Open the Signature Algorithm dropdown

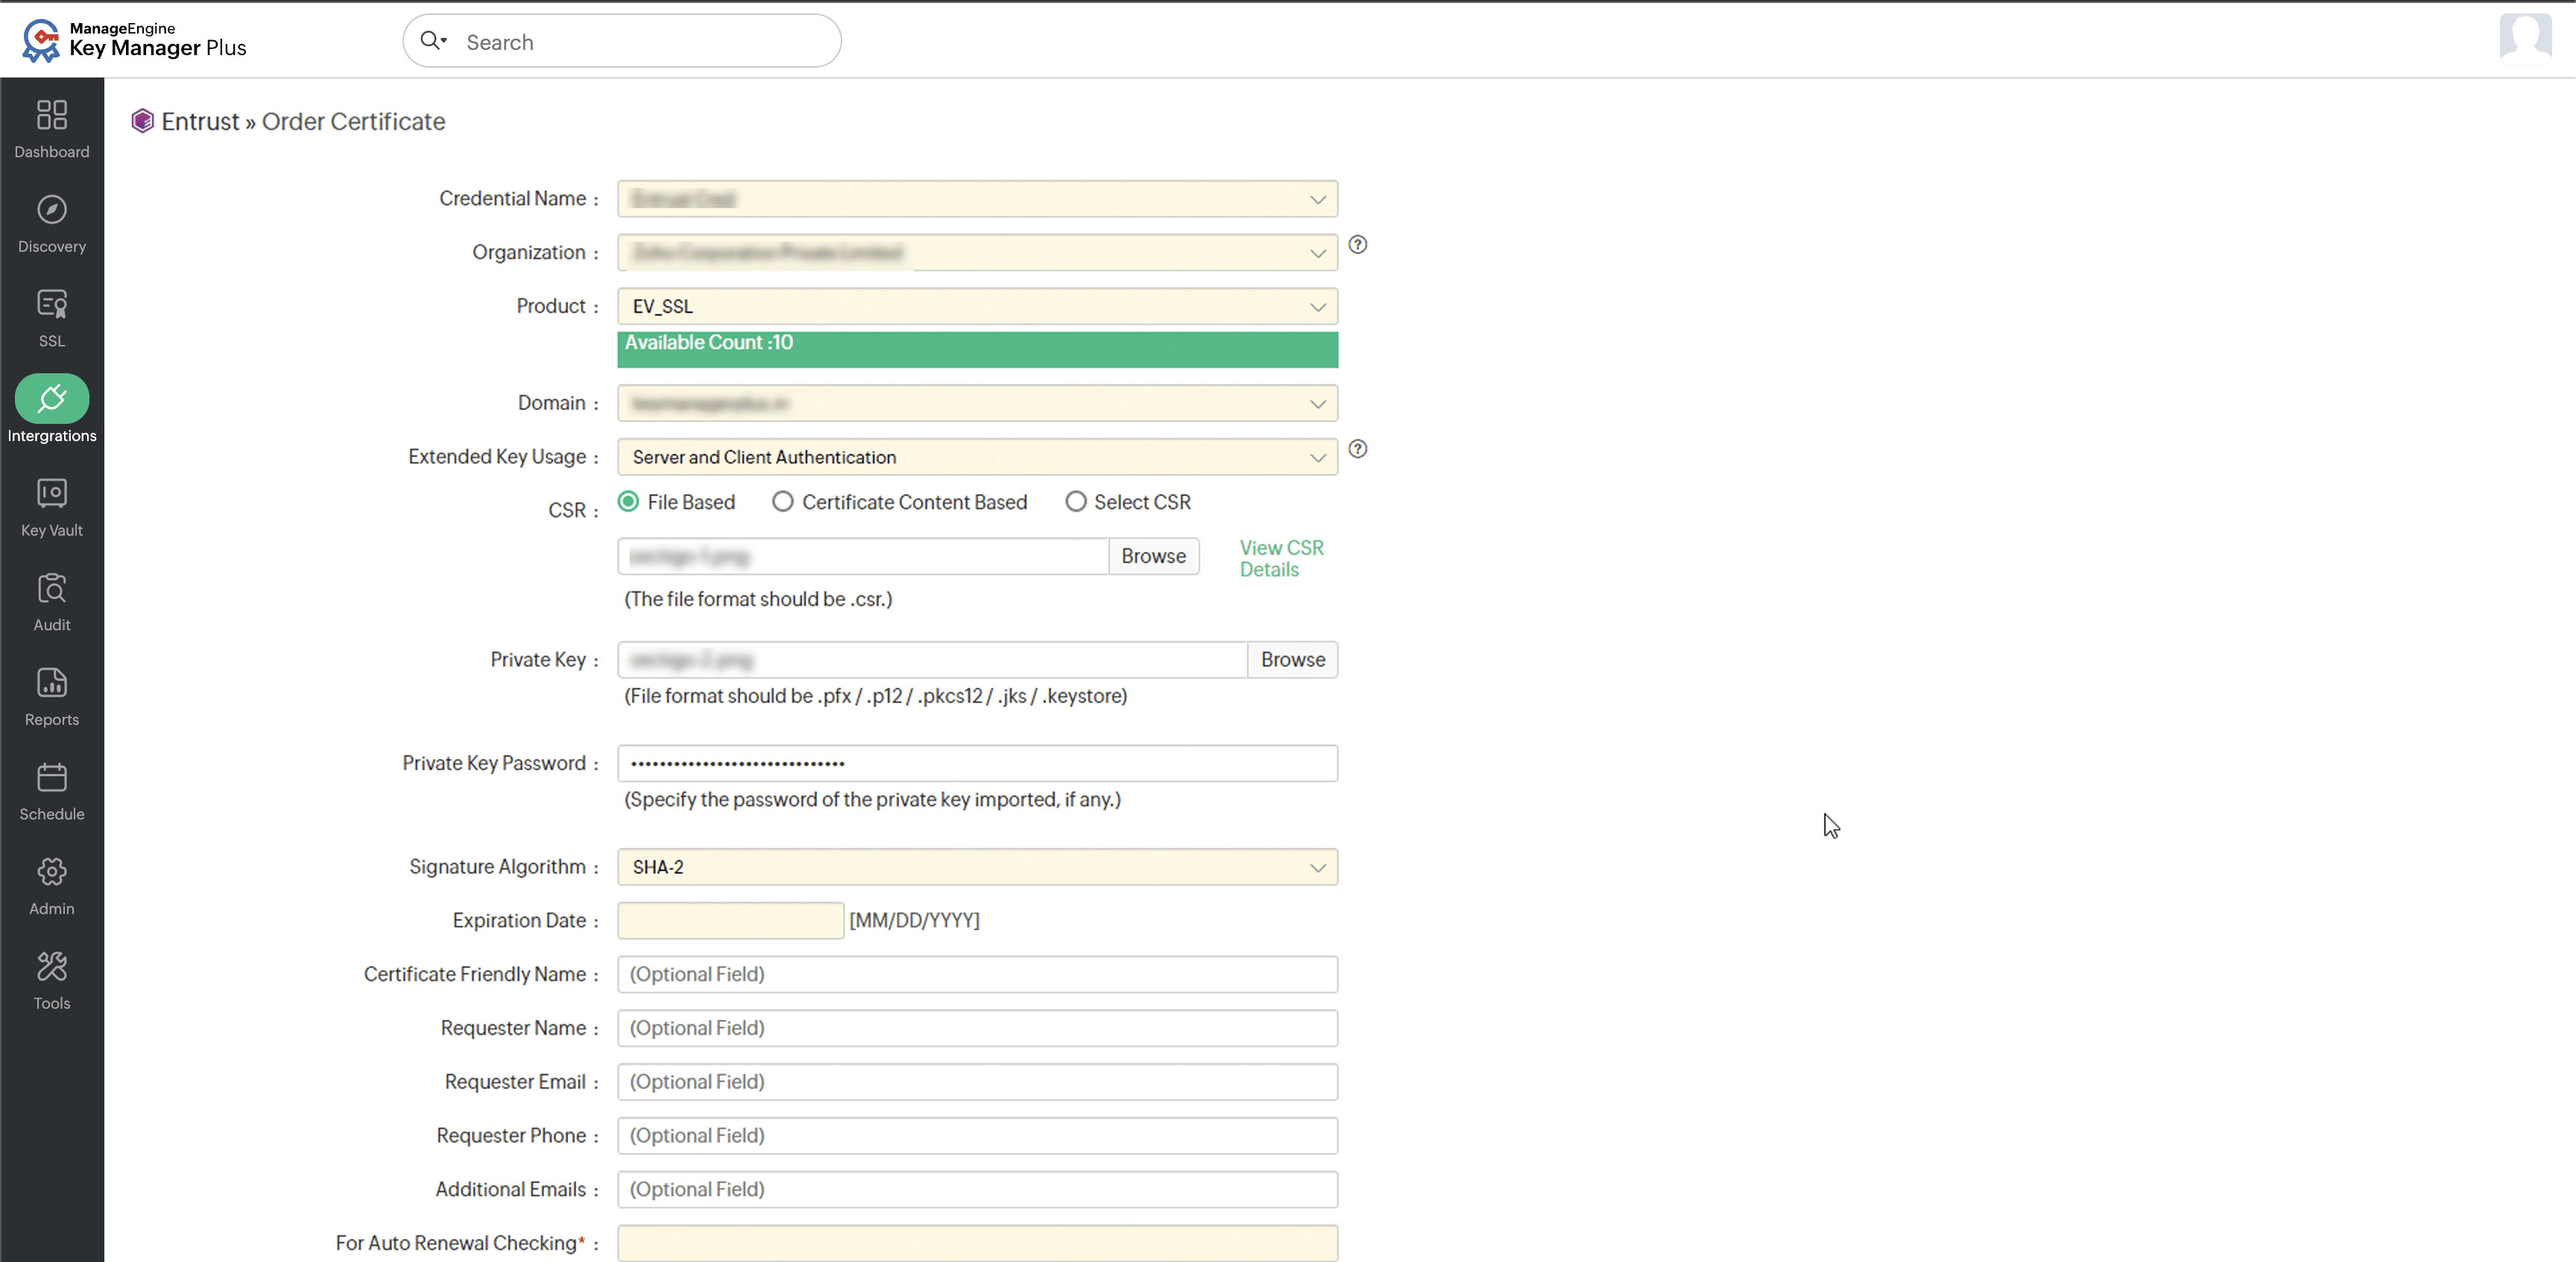click(x=977, y=867)
